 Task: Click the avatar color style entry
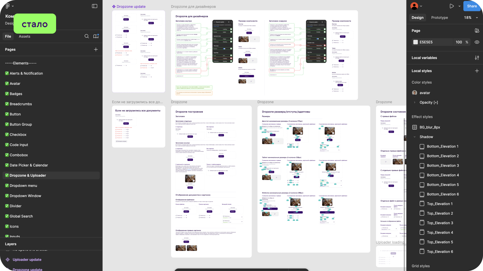tap(425, 93)
